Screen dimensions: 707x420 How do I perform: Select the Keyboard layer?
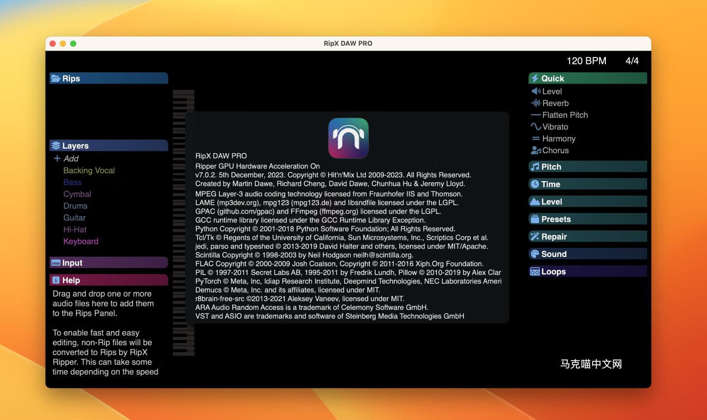coord(81,241)
